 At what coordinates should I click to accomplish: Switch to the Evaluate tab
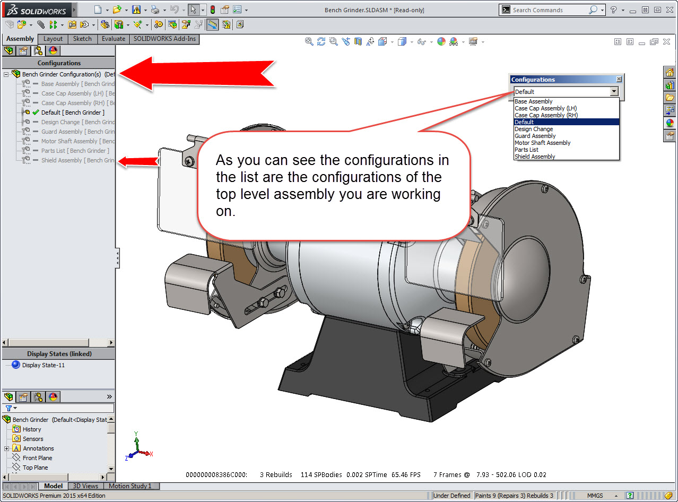point(114,39)
